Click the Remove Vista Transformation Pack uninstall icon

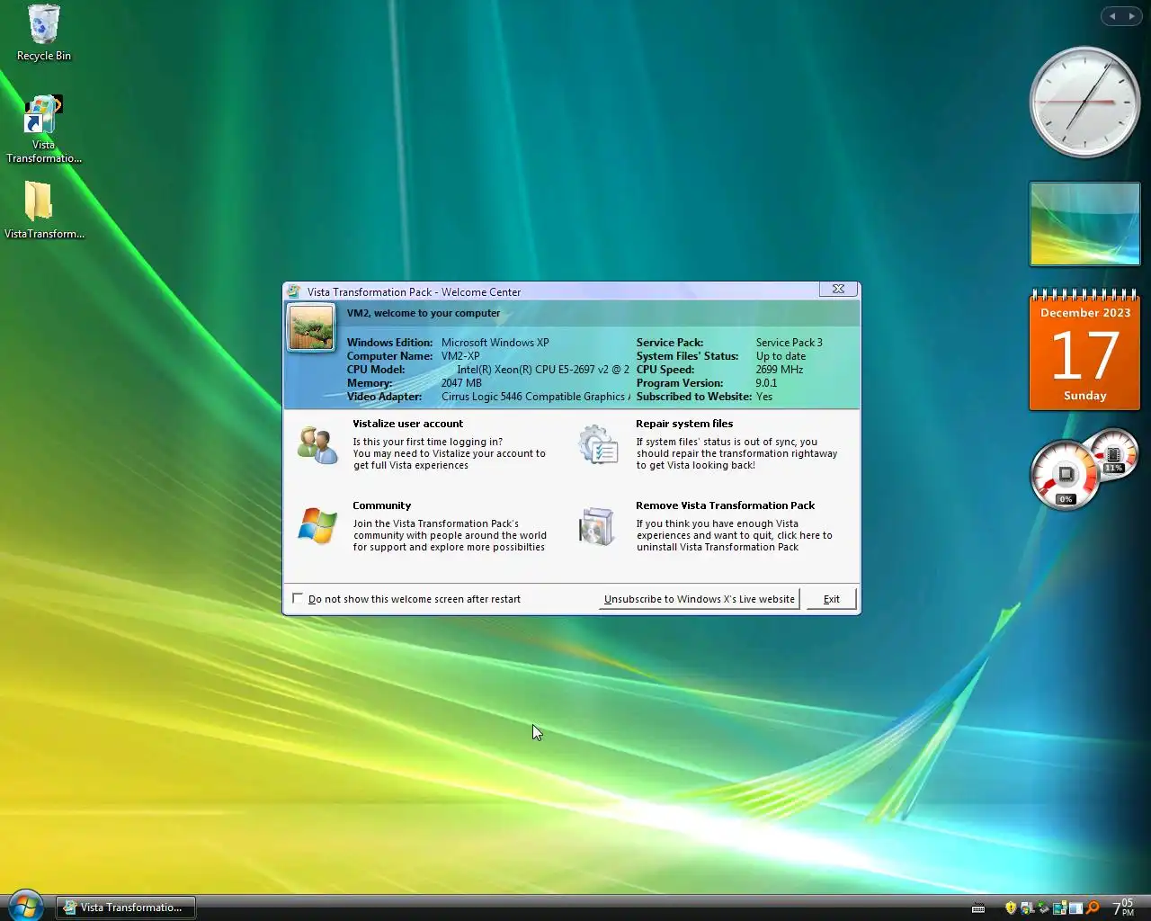click(x=597, y=527)
